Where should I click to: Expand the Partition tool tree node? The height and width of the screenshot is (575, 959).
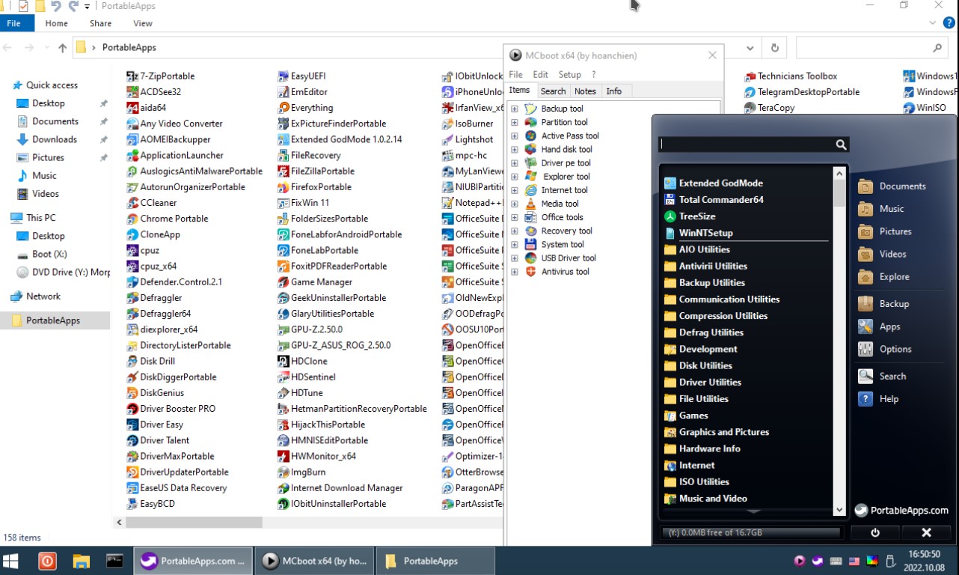click(x=515, y=123)
